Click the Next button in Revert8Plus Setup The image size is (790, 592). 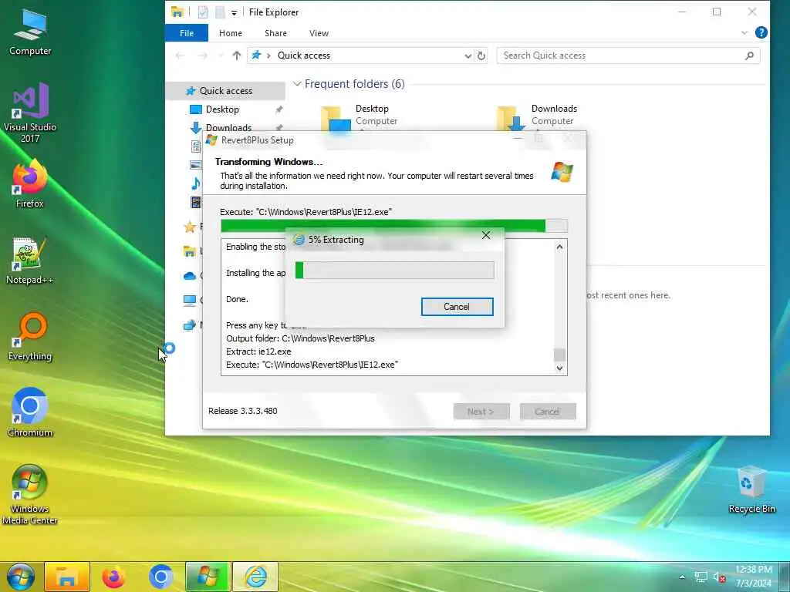[481, 412]
